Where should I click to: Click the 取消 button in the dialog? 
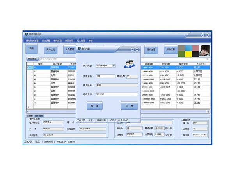[129, 106]
